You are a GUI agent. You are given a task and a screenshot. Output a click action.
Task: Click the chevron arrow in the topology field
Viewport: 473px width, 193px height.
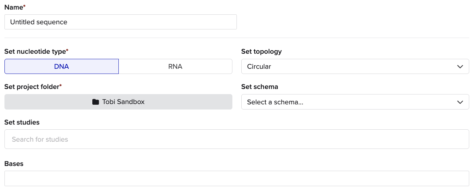[460, 67]
